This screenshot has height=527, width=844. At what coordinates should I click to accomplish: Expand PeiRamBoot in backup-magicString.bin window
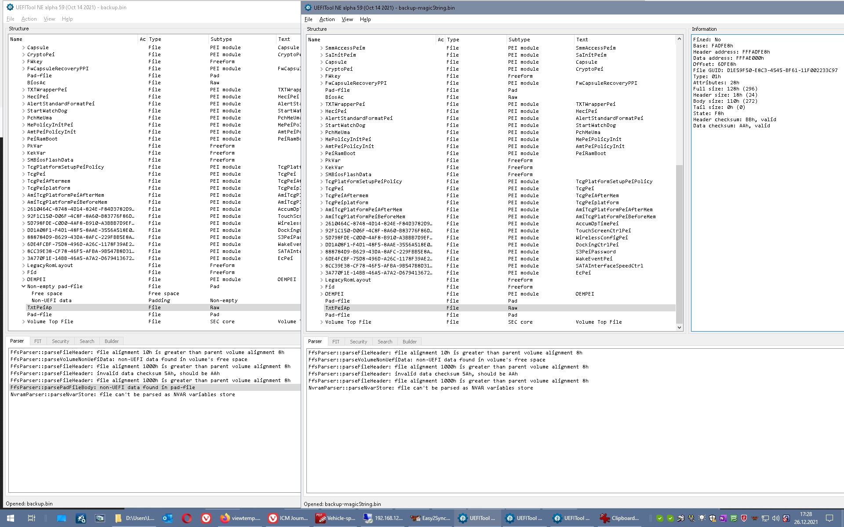point(321,153)
